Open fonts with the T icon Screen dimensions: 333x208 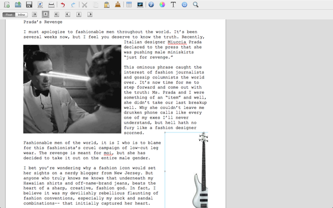(x=173, y=5)
